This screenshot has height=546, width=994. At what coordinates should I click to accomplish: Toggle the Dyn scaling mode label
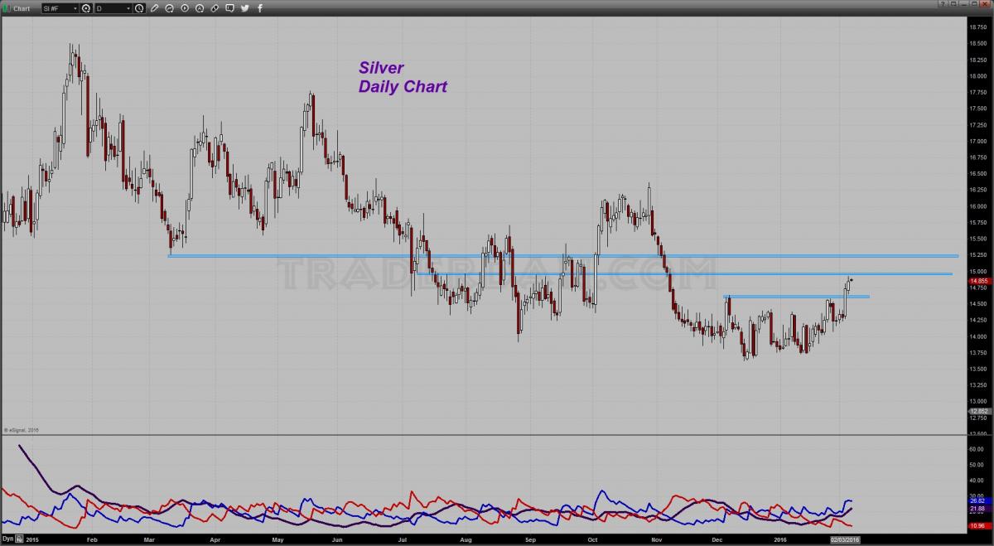tap(8, 539)
